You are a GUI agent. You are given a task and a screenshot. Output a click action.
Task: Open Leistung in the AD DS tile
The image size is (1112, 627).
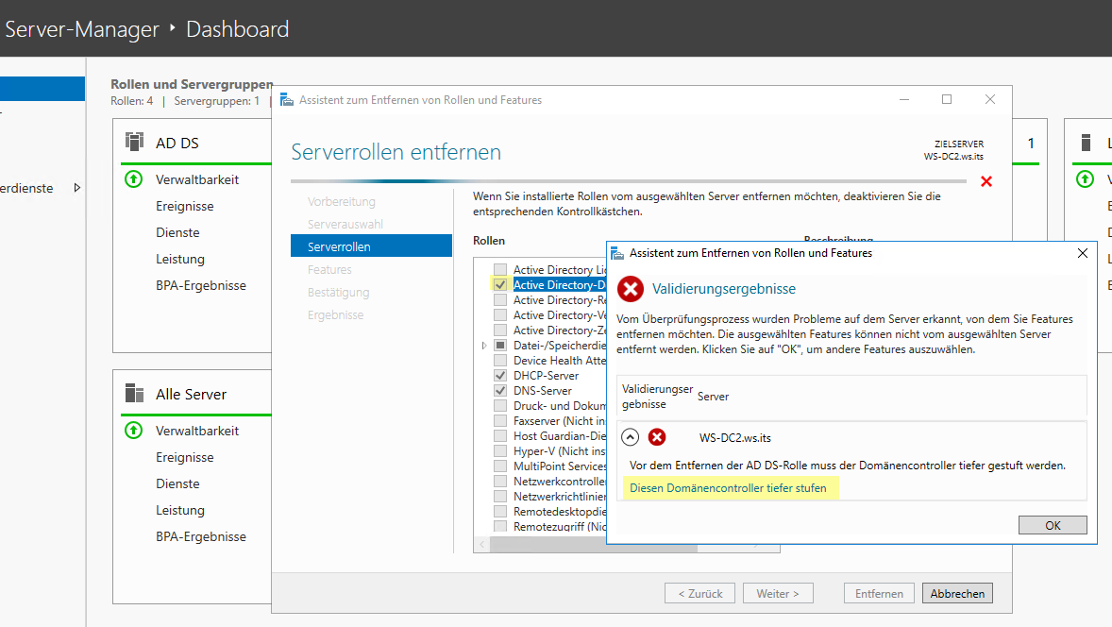180,259
